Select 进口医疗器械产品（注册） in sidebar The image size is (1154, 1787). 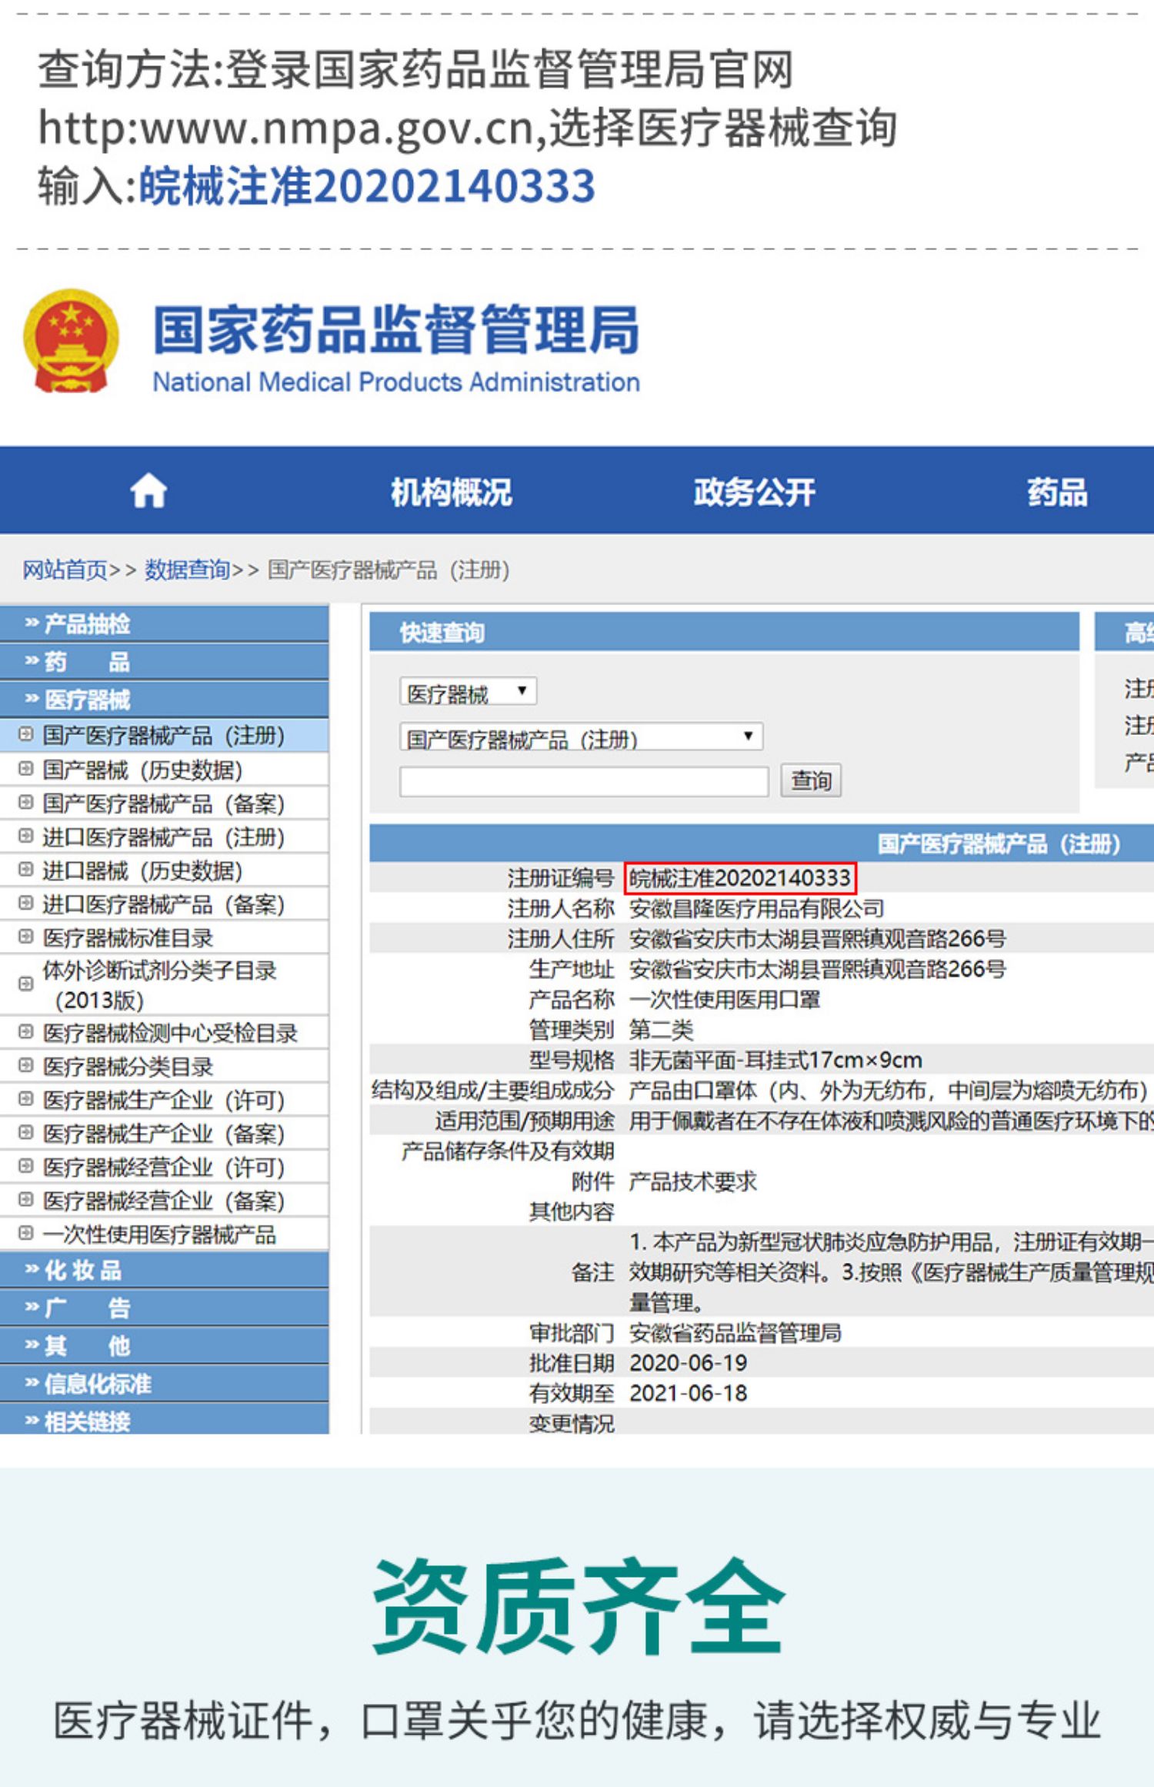(x=163, y=837)
